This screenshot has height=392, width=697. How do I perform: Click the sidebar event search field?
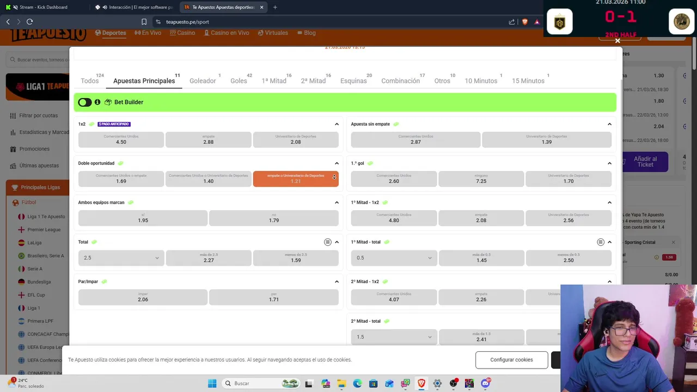point(38,60)
